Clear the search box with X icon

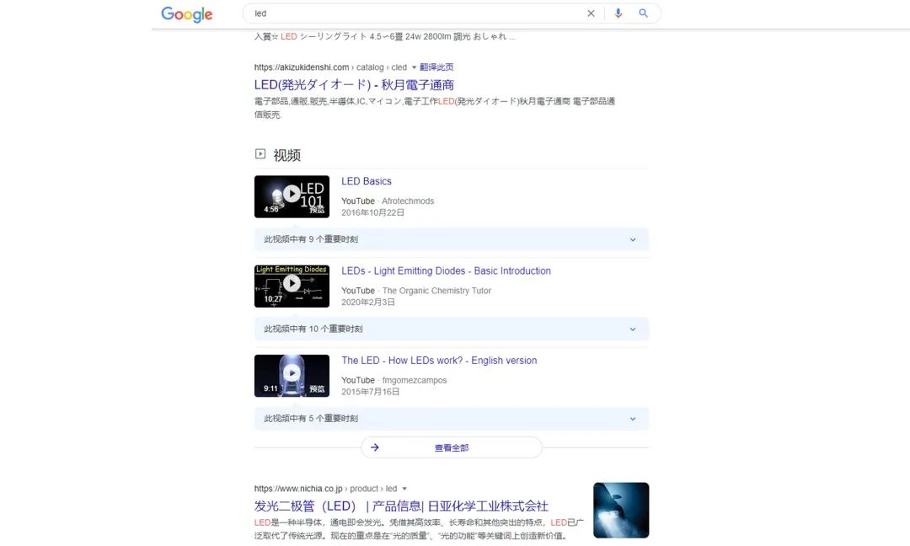591,13
